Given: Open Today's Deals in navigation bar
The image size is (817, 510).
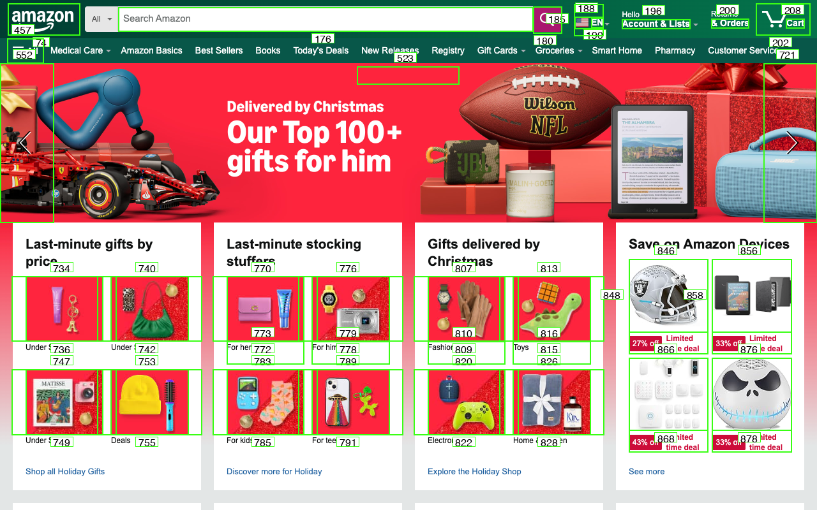Looking at the screenshot, I should 321,50.
